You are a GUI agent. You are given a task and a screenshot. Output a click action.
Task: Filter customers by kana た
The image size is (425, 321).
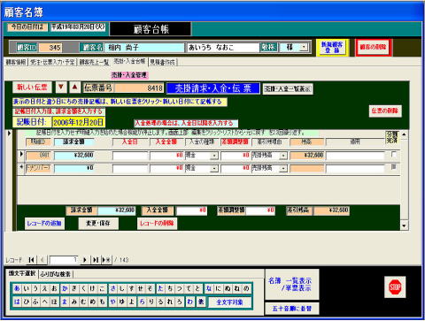coord(160,288)
